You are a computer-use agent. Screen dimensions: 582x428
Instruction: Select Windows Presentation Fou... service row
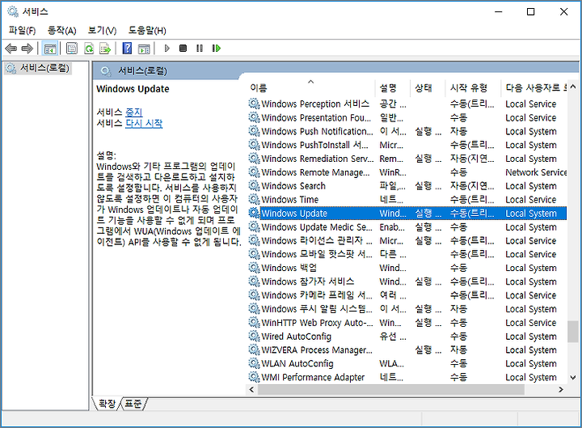point(407,117)
